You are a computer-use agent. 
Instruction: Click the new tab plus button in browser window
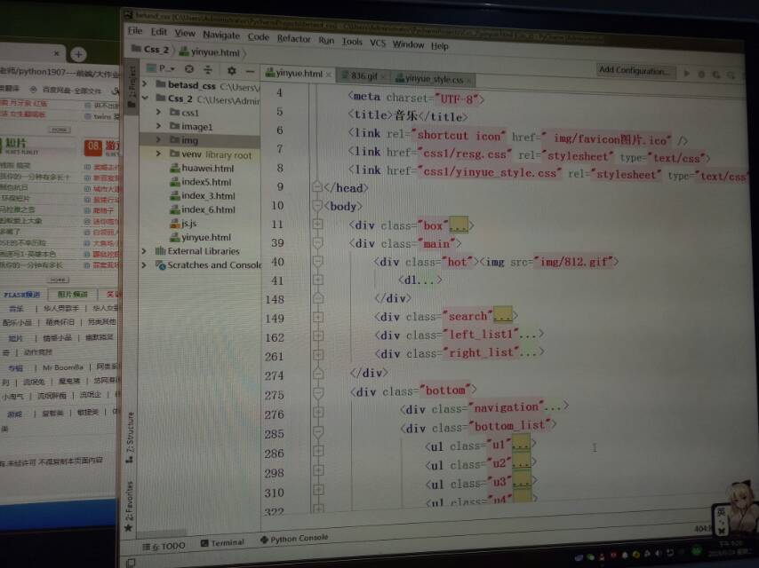coord(78,54)
